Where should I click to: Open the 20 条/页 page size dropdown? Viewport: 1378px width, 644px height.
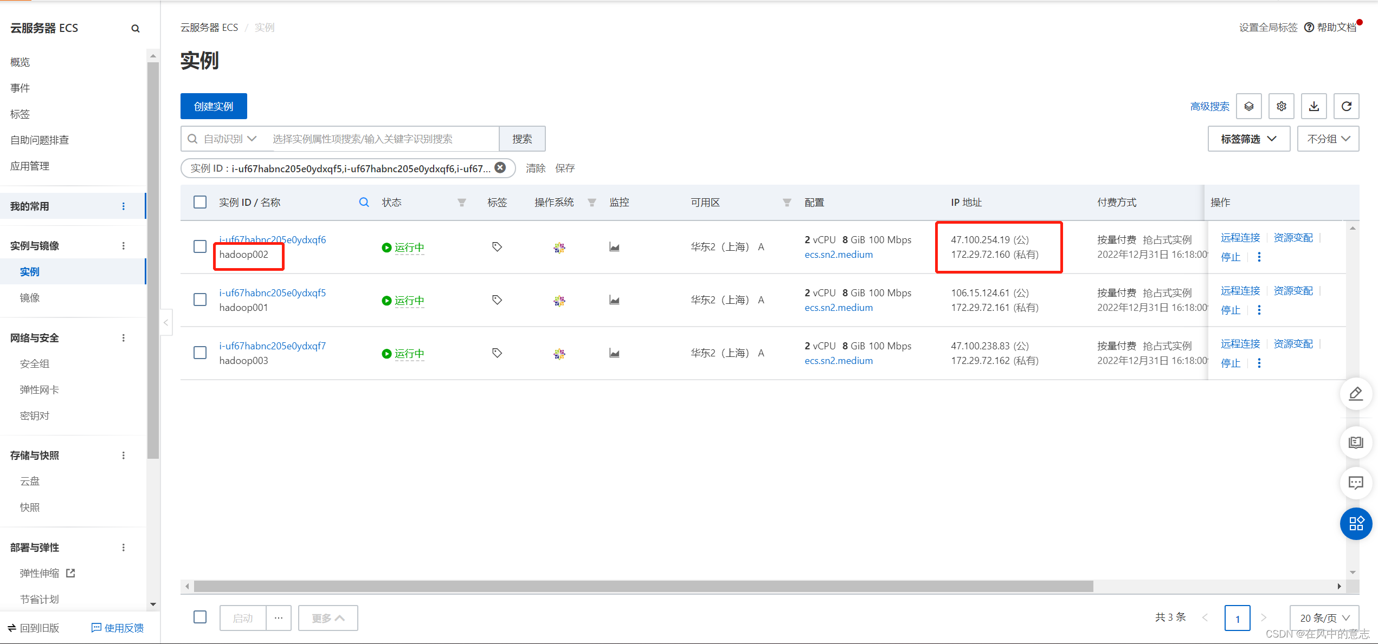pyautogui.click(x=1324, y=617)
